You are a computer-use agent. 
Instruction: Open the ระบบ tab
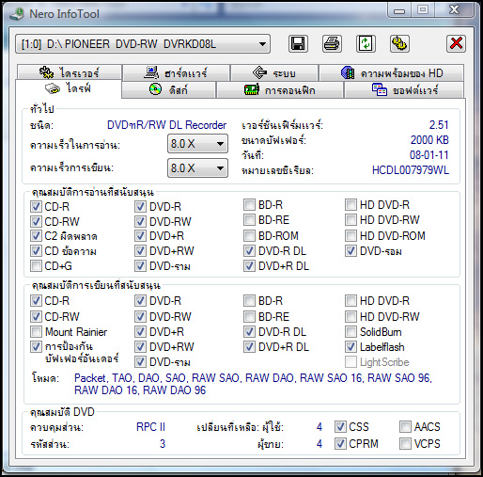tap(274, 72)
